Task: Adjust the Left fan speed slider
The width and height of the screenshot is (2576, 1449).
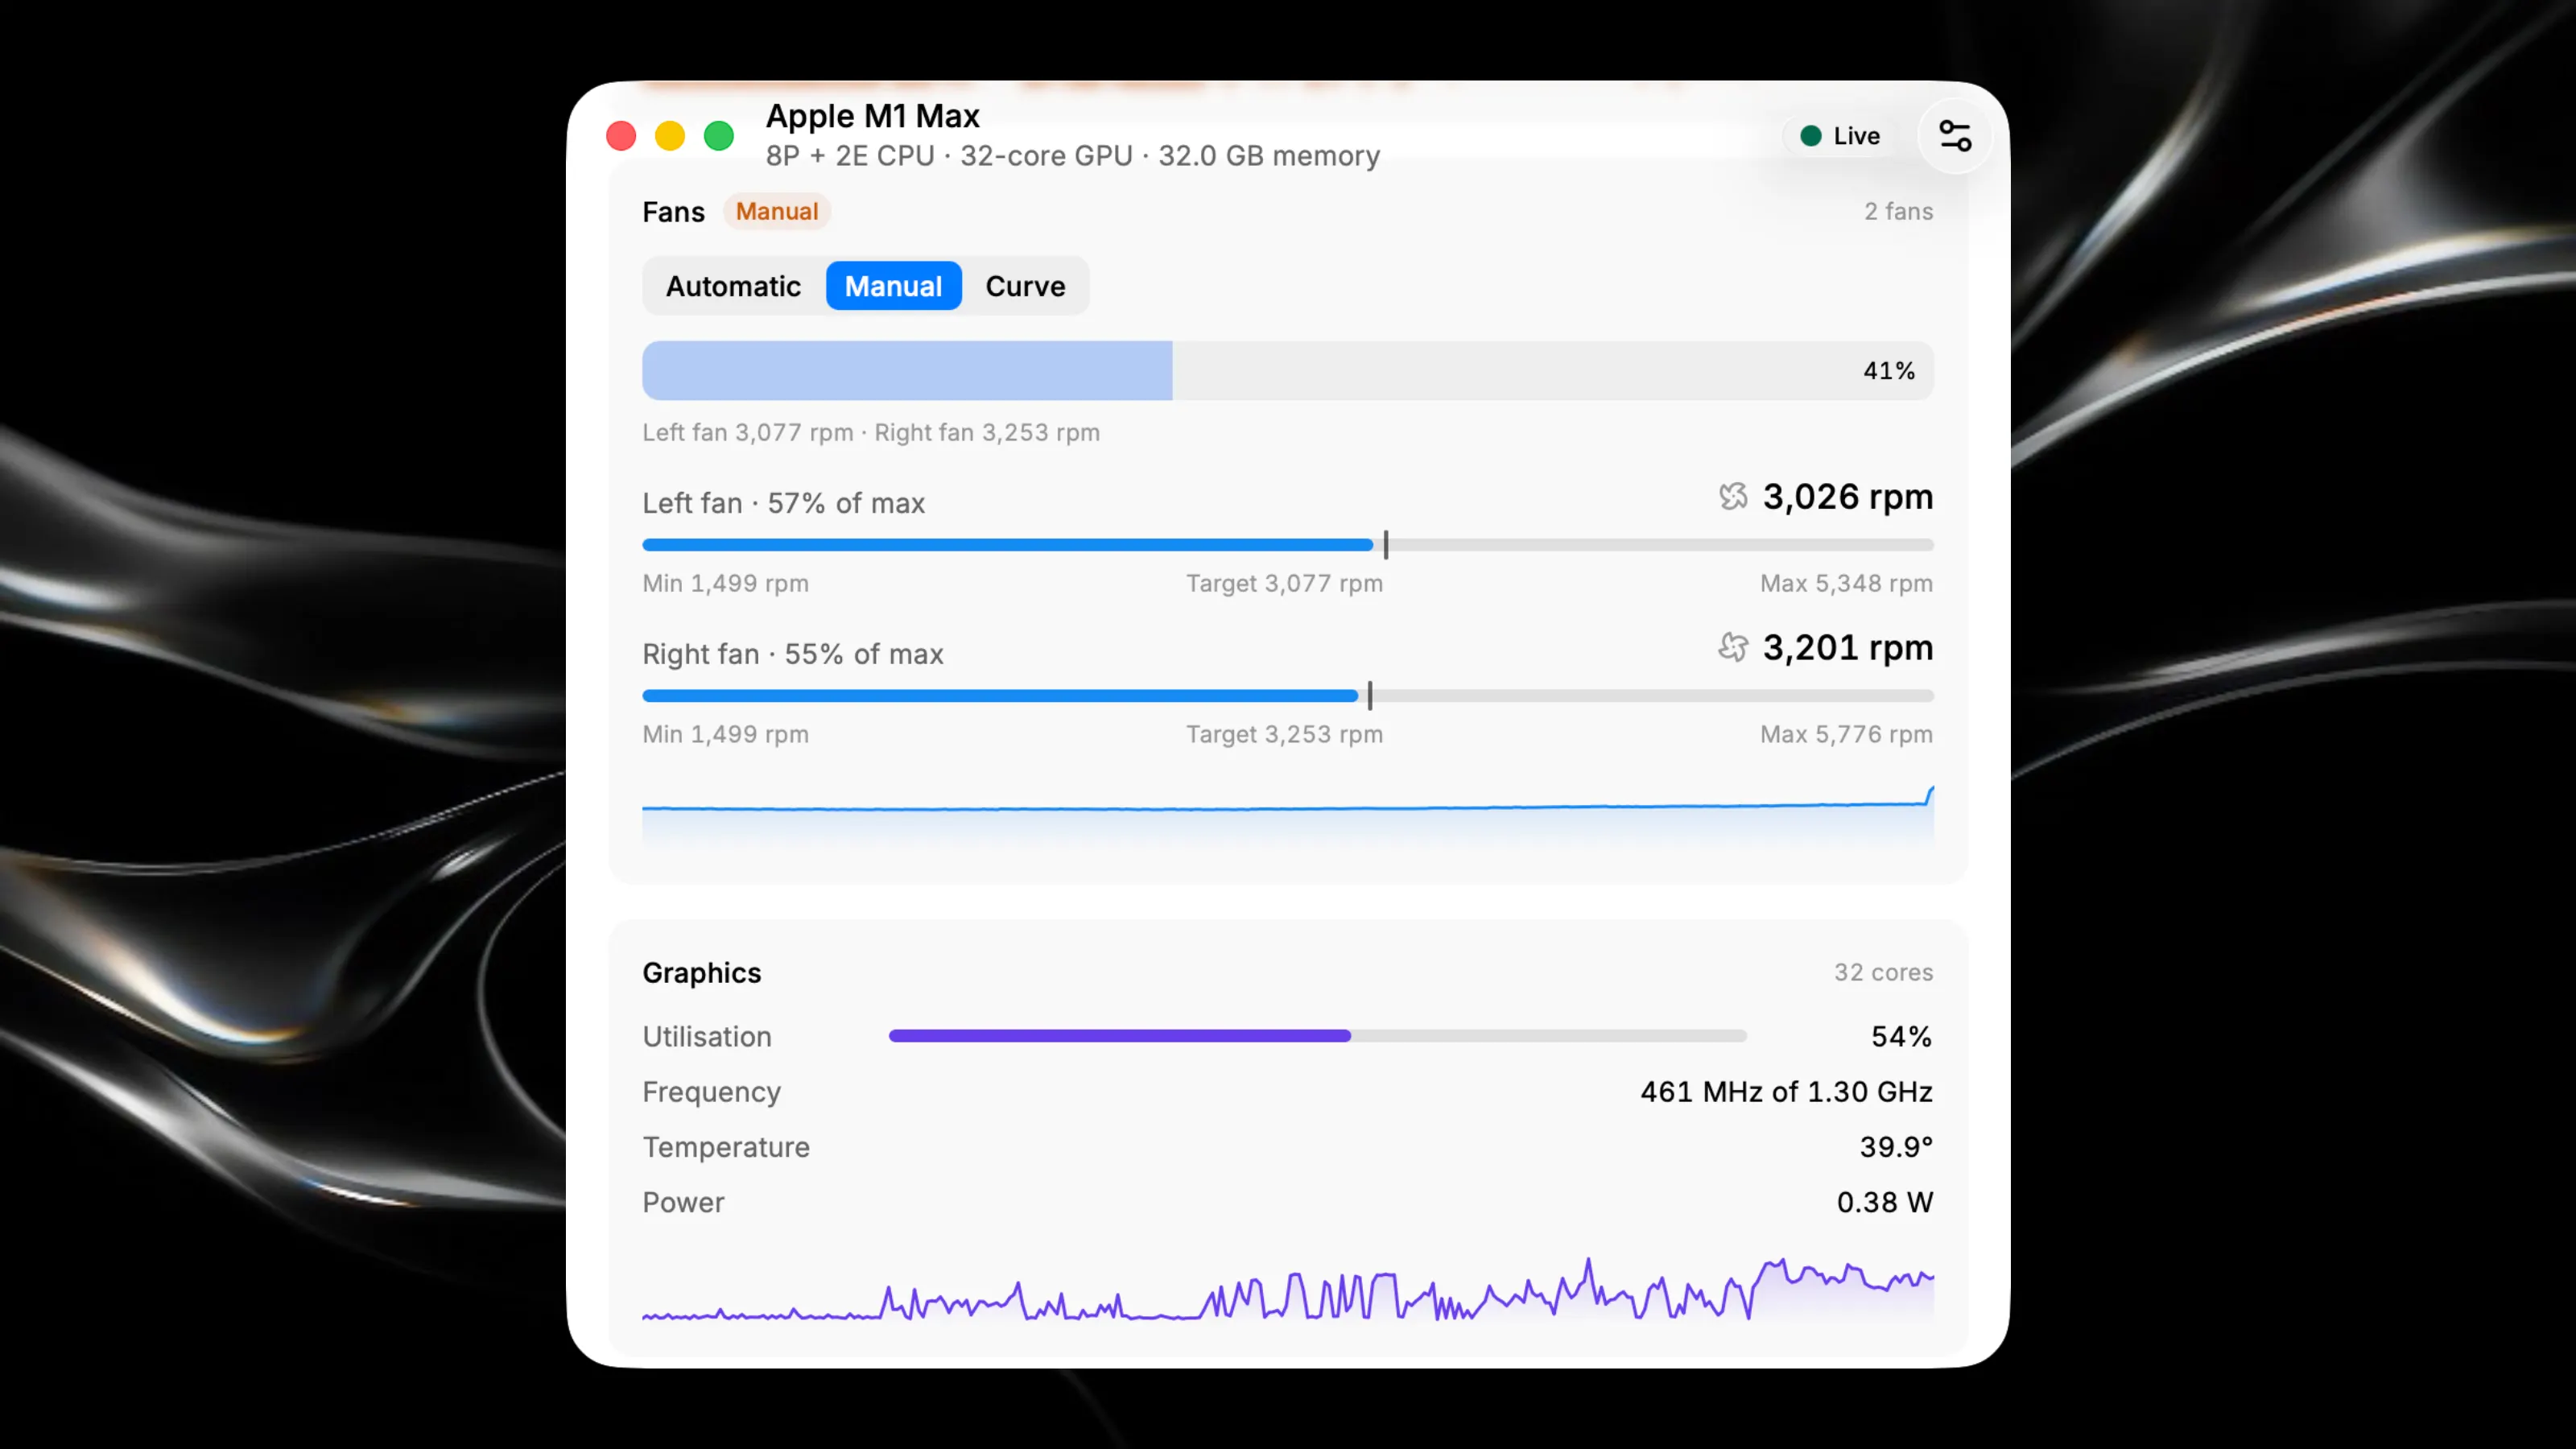Action: (x=1288, y=545)
